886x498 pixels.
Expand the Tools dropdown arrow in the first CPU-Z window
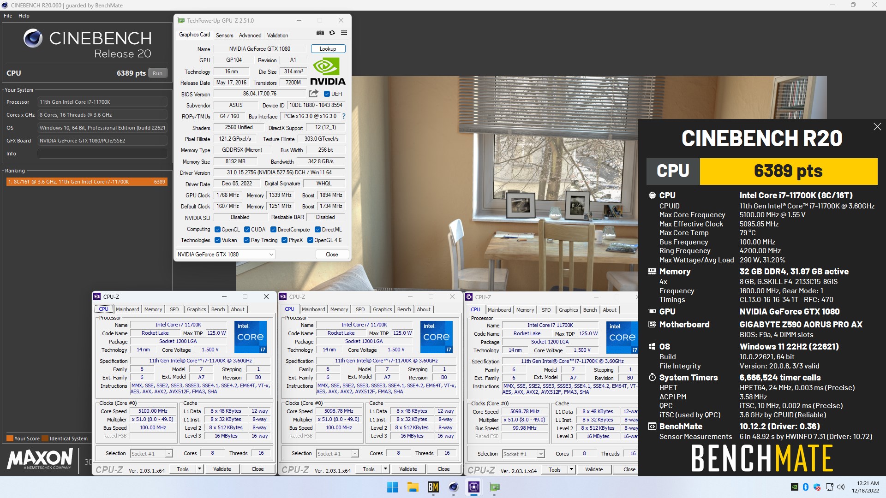pyautogui.click(x=199, y=469)
